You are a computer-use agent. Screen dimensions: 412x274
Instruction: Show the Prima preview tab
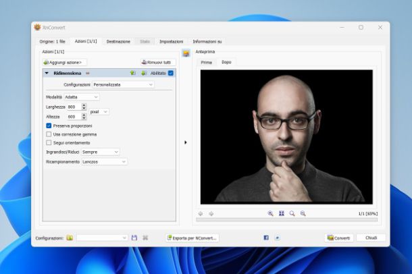click(206, 62)
